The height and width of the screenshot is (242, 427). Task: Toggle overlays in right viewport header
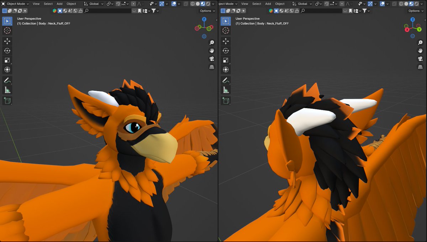point(382,4)
